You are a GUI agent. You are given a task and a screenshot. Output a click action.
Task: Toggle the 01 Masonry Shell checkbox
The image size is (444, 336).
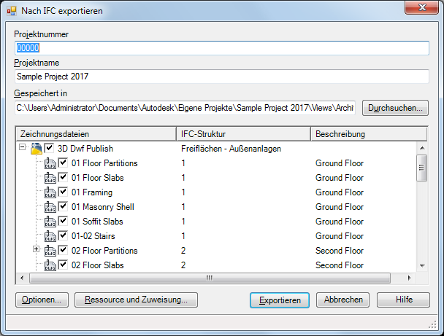coord(64,207)
